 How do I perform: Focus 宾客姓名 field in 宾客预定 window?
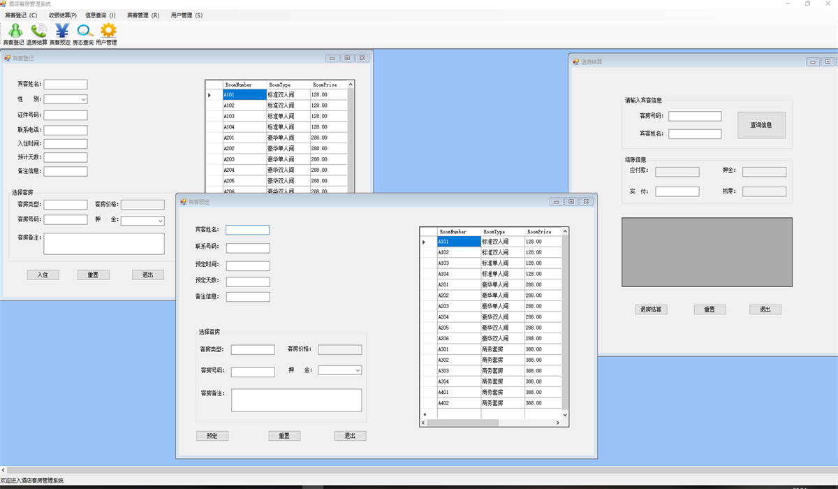coord(248,230)
